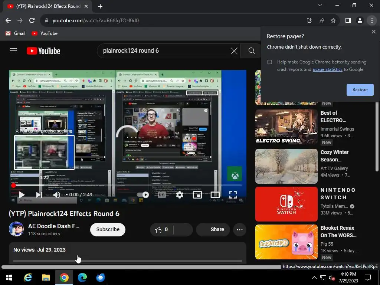The image size is (380, 285).
Task: Open AE Doodle Dash channel avatar
Action: point(16,229)
